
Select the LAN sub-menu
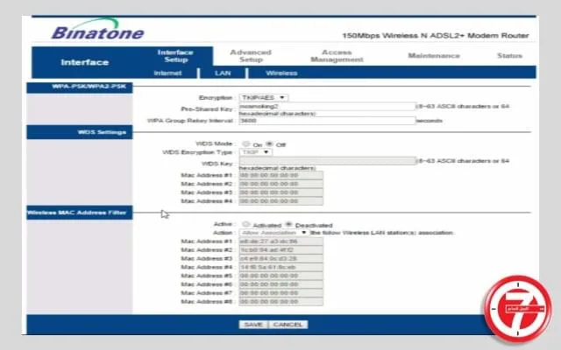tap(223, 73)
